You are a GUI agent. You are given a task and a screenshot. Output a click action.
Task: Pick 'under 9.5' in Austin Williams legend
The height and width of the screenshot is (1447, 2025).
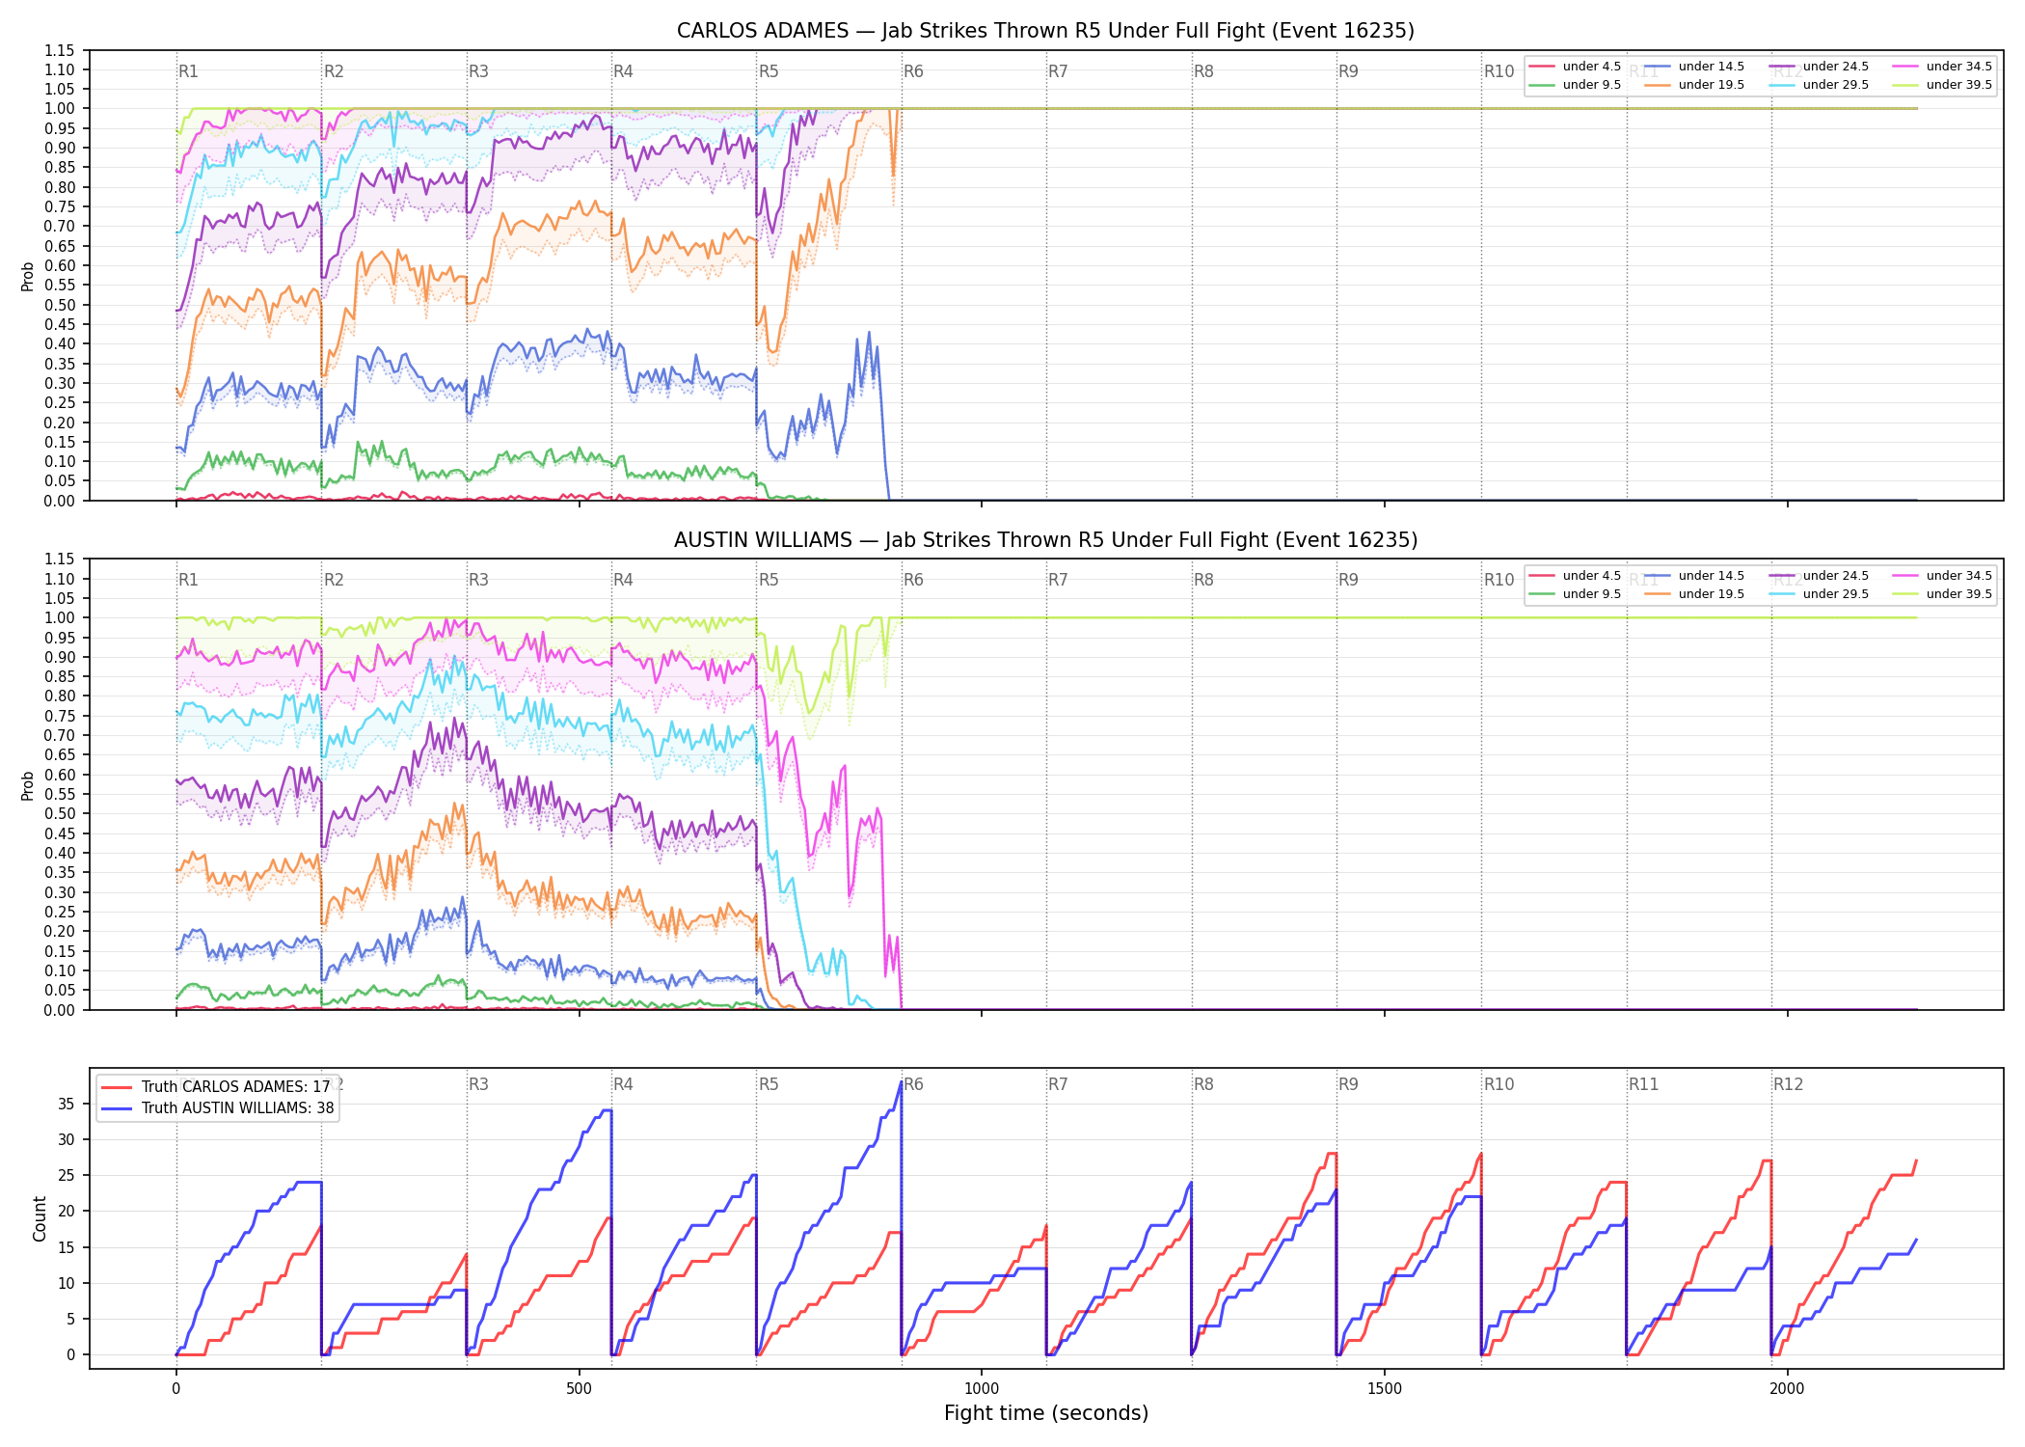click(1576, 594)
